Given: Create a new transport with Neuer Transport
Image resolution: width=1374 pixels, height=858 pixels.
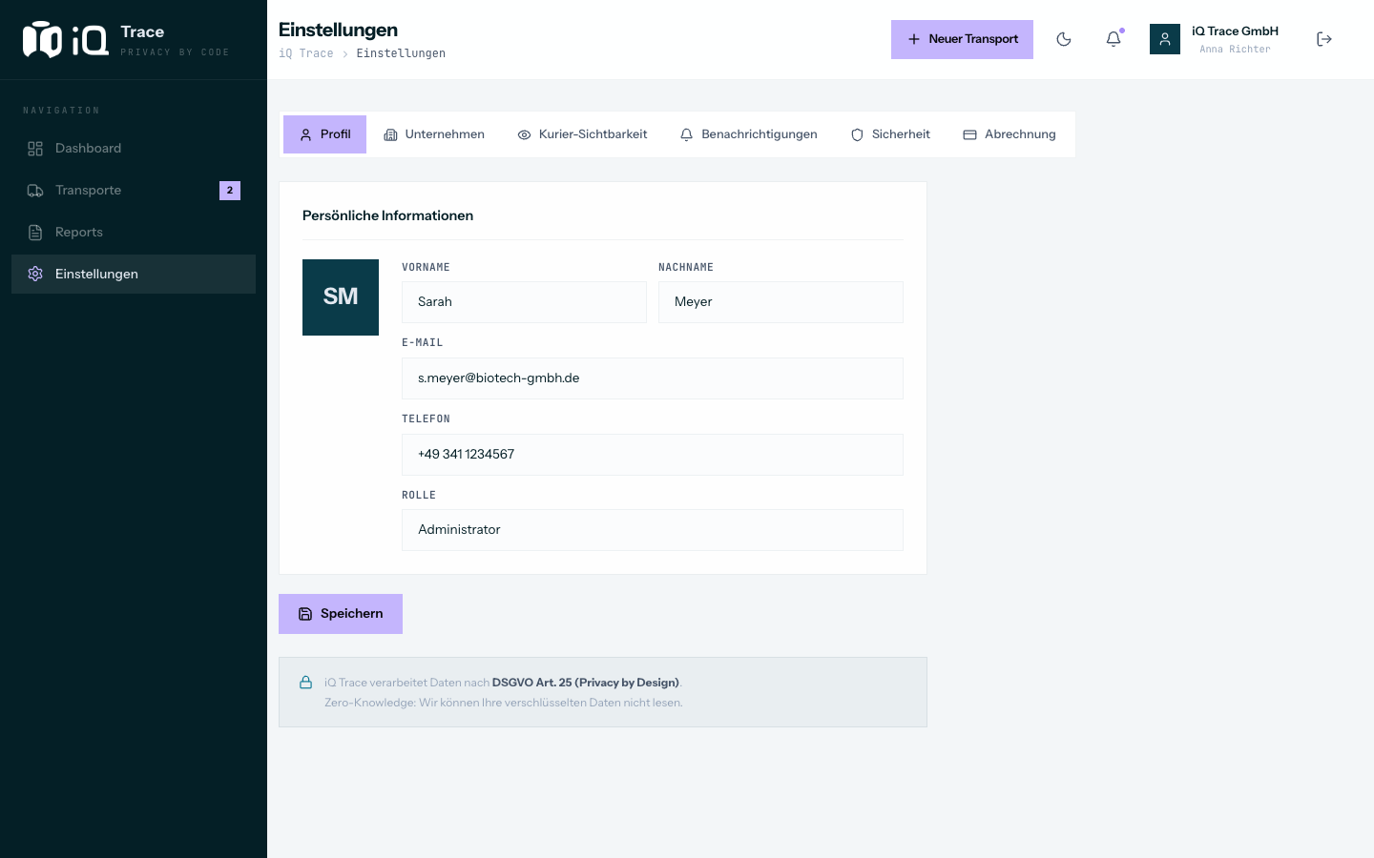Looking at the screenshot, I should [962, 39].
